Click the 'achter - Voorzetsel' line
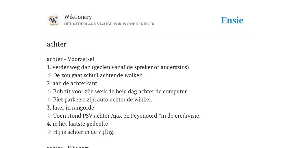Viewport: 296px width, 148px height. pyautogui.click(x=71, y=59)
